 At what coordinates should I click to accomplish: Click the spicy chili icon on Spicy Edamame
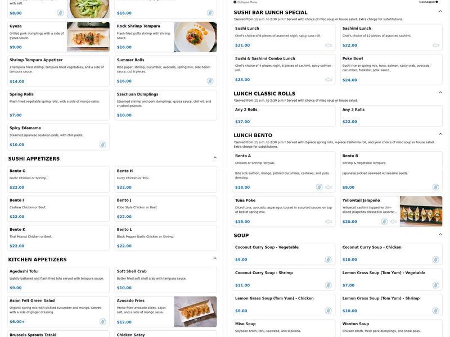(x=101, y=143)
